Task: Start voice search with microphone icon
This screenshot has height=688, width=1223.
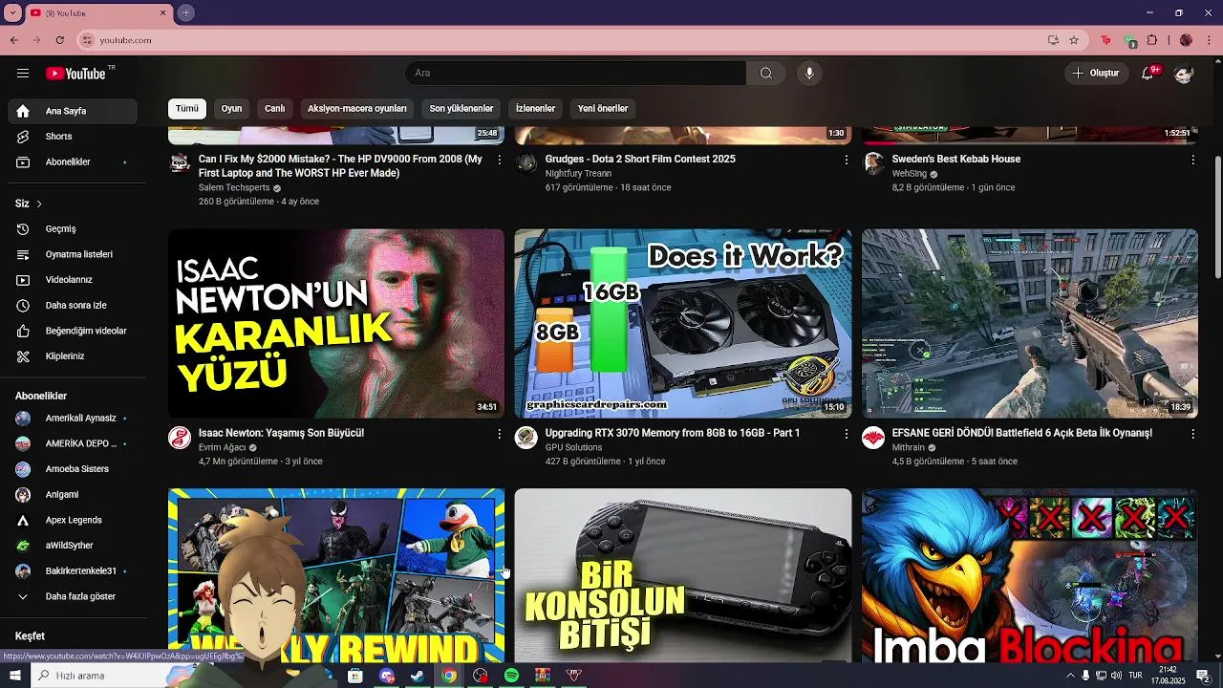Action: [809, 74]
